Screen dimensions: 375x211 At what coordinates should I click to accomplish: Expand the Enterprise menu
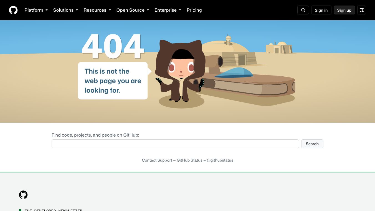click(168, 10)
